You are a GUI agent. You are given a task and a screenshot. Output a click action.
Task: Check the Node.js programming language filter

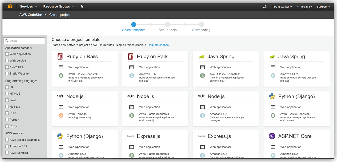[7, 107]
